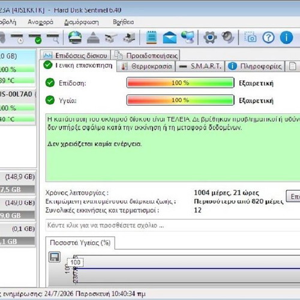300x300 pixels.
Task: Click the 39 °C temperature bar in sidebar
Action: pos(17,80)
